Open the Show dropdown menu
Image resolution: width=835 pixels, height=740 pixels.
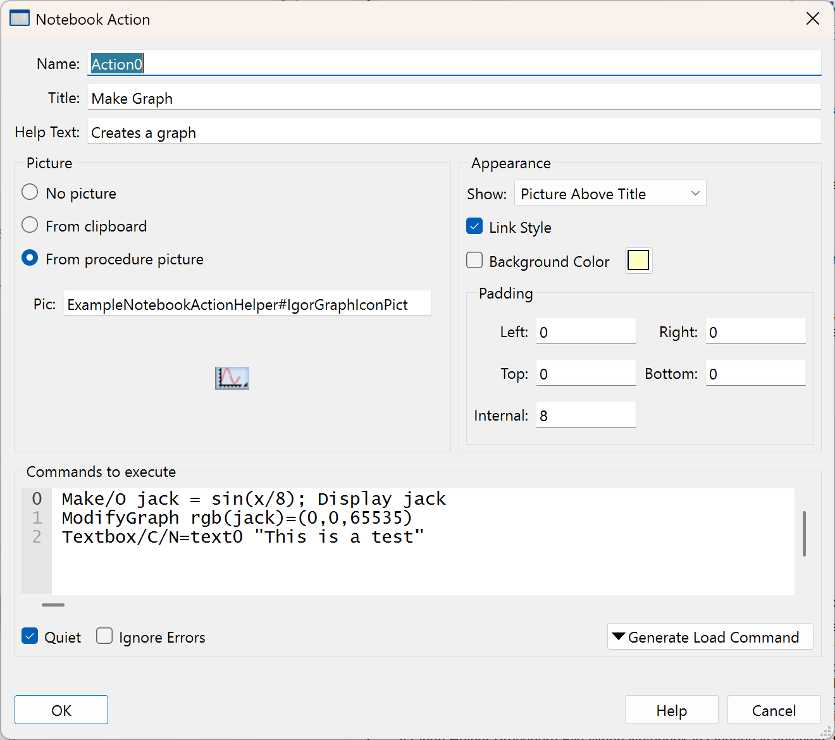click(x=610, y=194)
